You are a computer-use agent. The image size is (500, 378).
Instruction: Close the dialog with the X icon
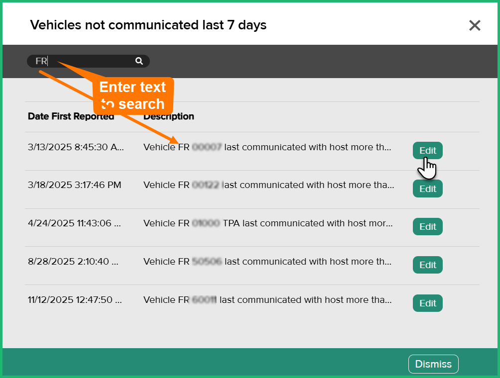click(x=475, y=25)
